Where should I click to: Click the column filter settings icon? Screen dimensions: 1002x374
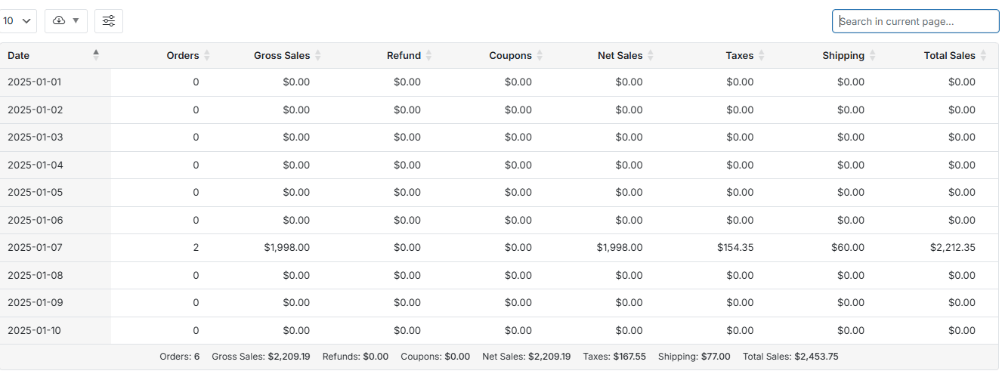coord(109,21)
